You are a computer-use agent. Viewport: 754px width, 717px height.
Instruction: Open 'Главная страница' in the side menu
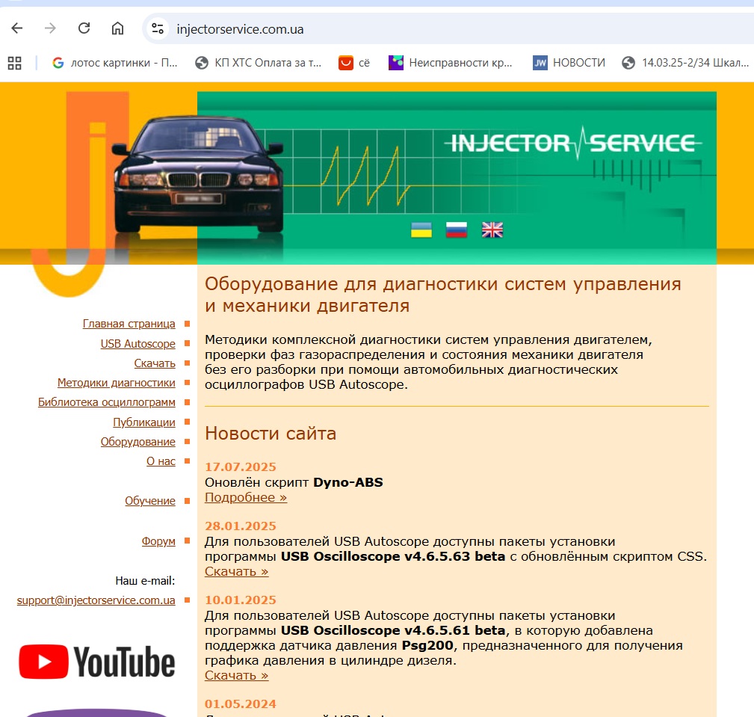tap(129, 324)
